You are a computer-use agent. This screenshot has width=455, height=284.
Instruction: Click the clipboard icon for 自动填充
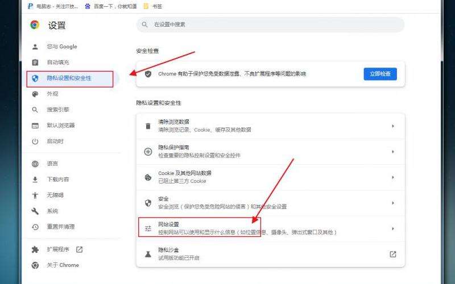(x=35, y=62)
